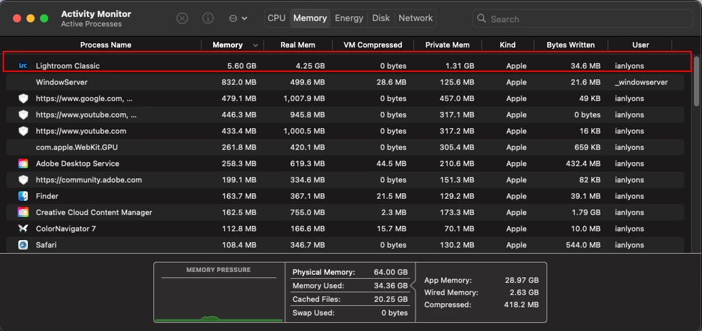Click the magnifier icon in Search field
702x331 pixels.
(x=481, y=18)
